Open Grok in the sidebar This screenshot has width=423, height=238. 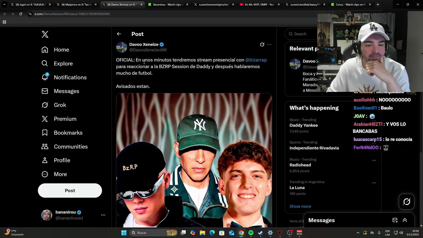[54, 105]
